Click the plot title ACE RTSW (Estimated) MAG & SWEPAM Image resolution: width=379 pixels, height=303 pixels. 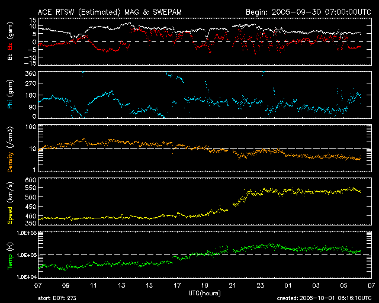(110, 12)
